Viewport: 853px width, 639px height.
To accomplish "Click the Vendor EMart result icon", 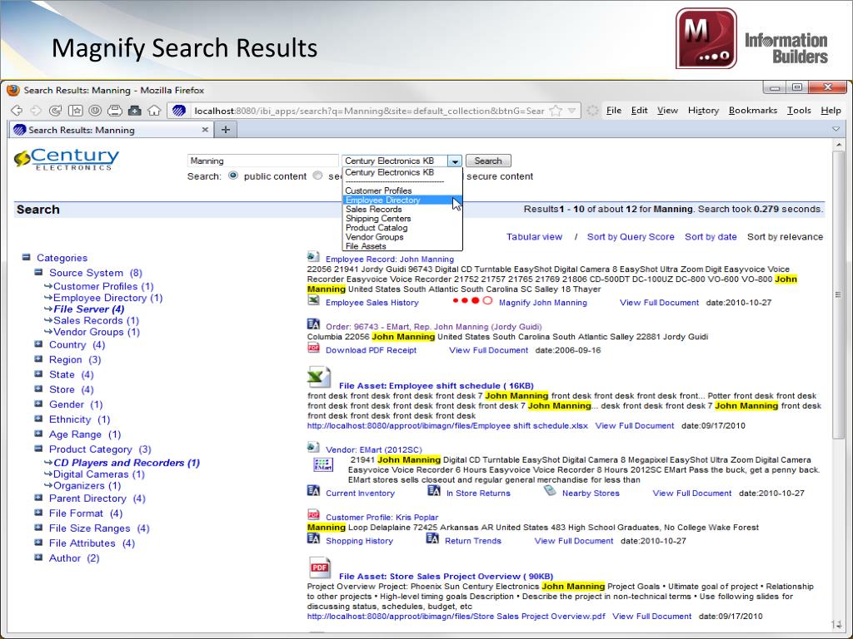I will click(x=313, y=447).
